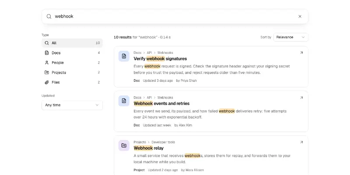
Task: Click author "by Priya Shah"
Action: point(186,80)
